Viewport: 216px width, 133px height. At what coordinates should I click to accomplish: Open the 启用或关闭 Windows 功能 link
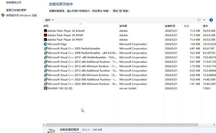[x=21, y=16]
